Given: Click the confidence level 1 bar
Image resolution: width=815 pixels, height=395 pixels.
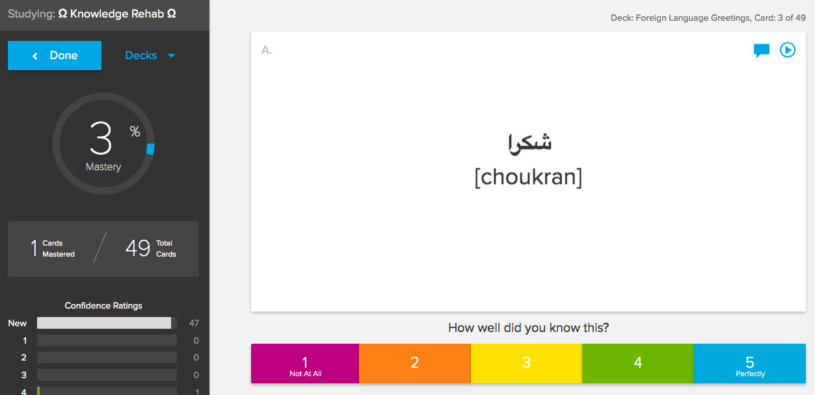Looking at the screenshot, I should tap(107, 340).
